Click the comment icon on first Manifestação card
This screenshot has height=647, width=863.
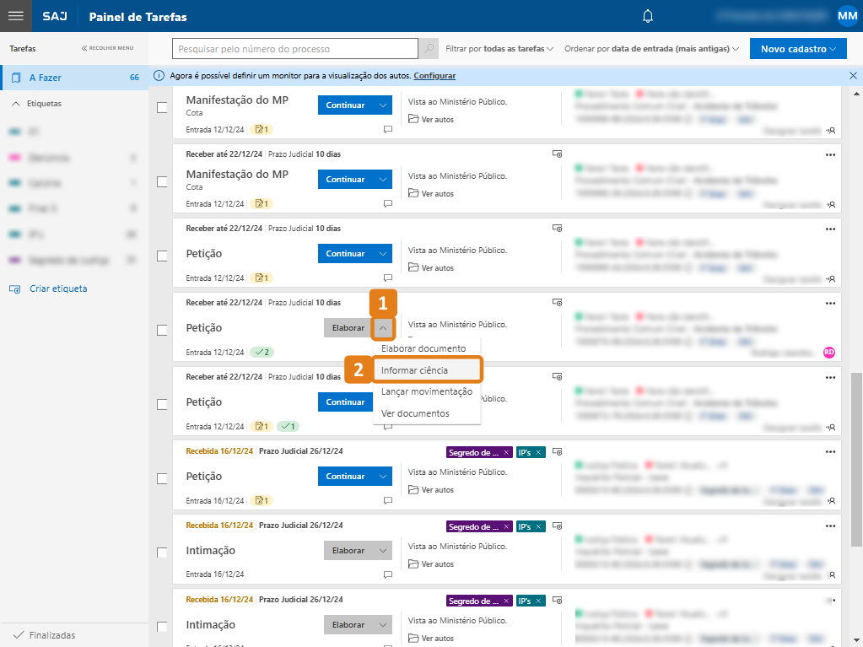point(388,130)
